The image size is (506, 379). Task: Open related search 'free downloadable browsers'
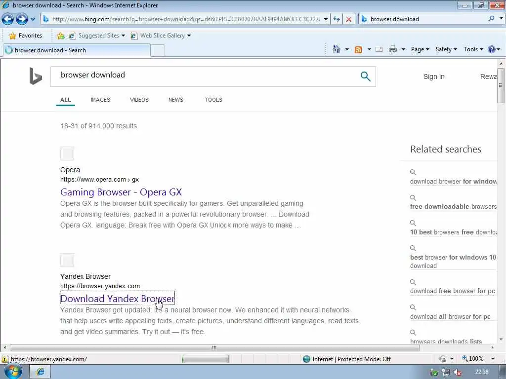pos(453,207)
